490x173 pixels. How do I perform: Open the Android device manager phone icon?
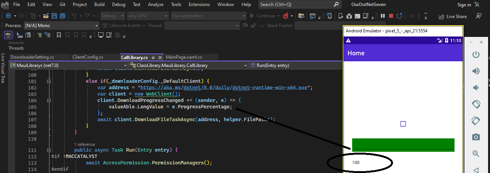341,16
